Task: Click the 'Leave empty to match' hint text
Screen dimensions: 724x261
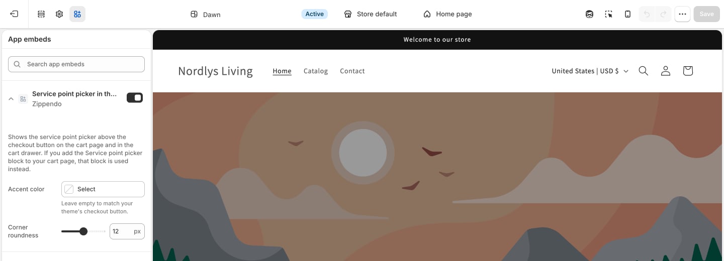Action: tap(97, 207)
